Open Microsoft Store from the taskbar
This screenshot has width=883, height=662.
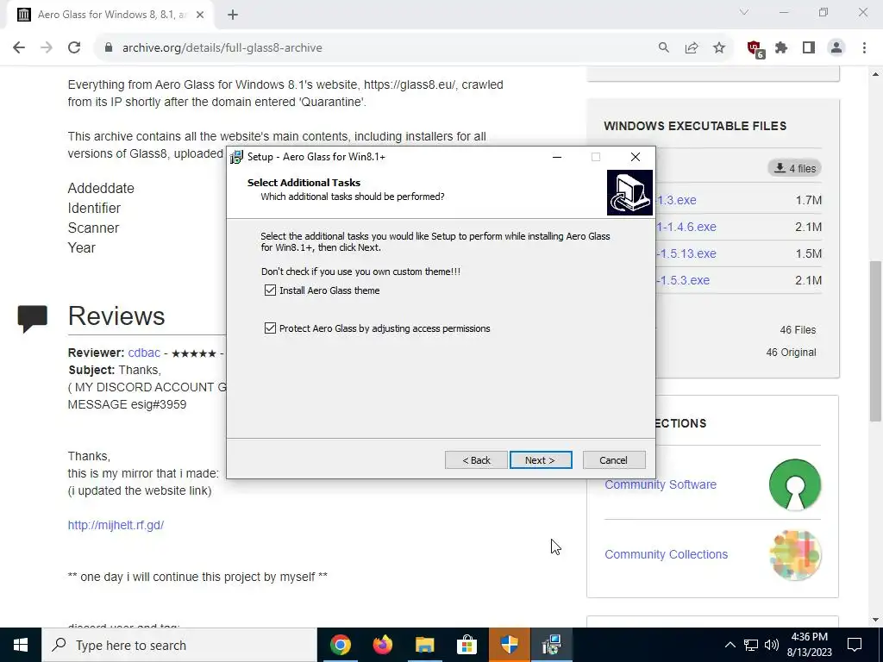point(467,645)
